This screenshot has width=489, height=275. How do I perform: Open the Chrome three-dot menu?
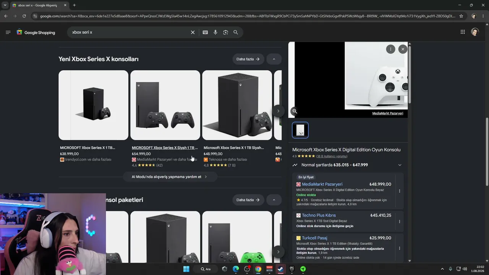[x=483, y=16]
